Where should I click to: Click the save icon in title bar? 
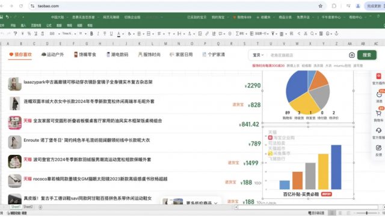tap(1, 17)
